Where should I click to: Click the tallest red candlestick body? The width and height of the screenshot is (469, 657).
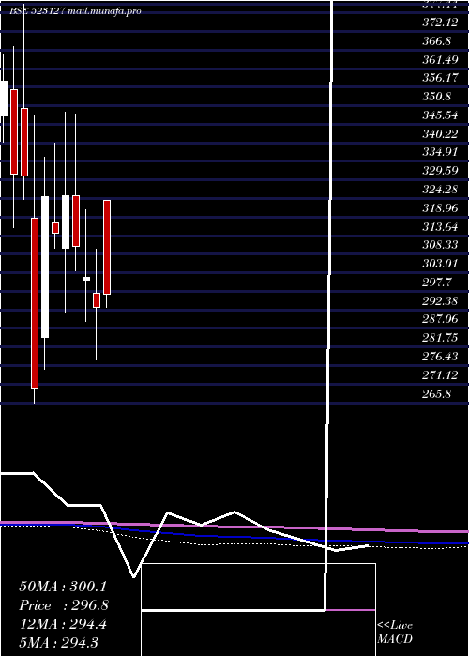pyautogui.click(x=35, y=303)
